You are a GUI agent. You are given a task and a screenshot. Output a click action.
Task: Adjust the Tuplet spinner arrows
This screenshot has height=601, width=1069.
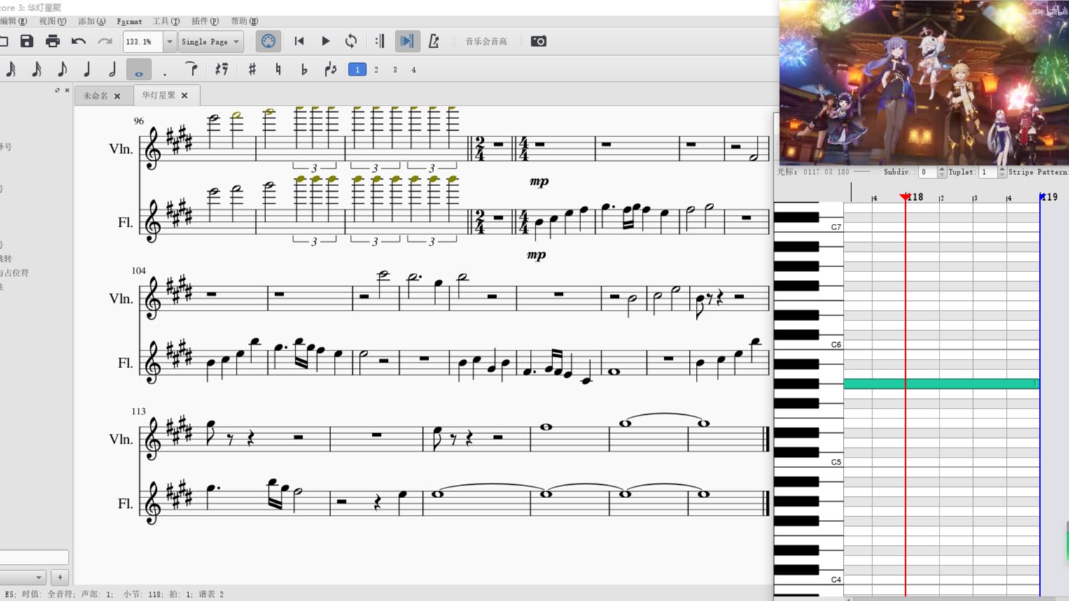(x=1002, y=171)
